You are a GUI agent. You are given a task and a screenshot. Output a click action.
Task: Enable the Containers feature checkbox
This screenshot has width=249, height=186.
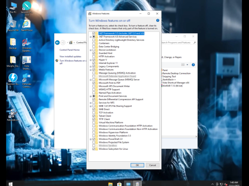[x=94, y=43]
